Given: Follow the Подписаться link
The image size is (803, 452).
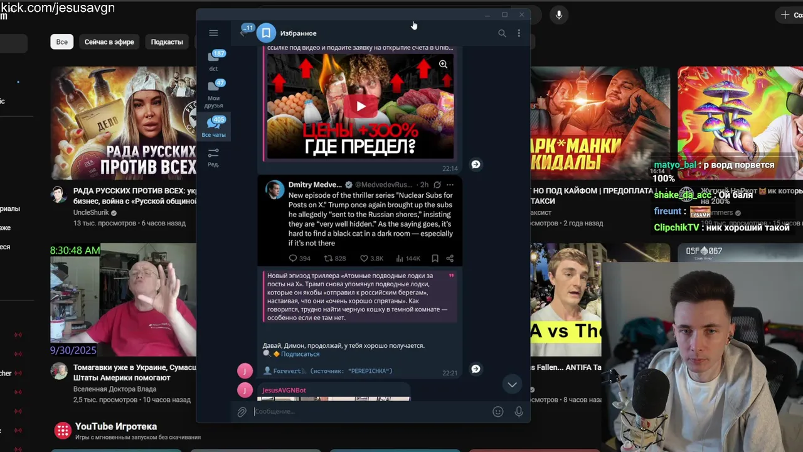Looking at the screenshot, I should (x=300, y=354).
